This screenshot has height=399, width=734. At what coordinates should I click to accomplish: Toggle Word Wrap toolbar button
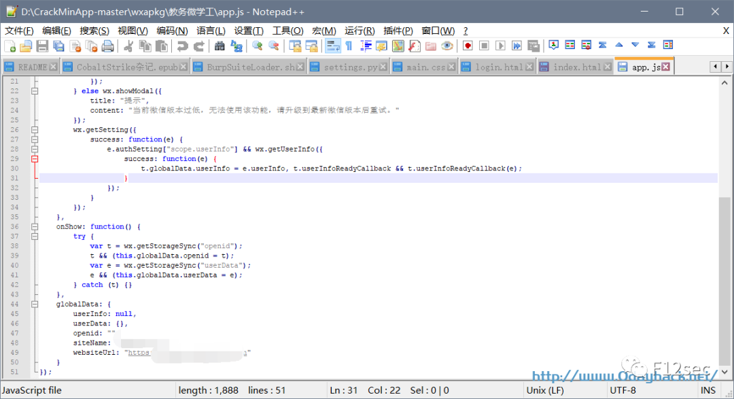click(333, 46)
